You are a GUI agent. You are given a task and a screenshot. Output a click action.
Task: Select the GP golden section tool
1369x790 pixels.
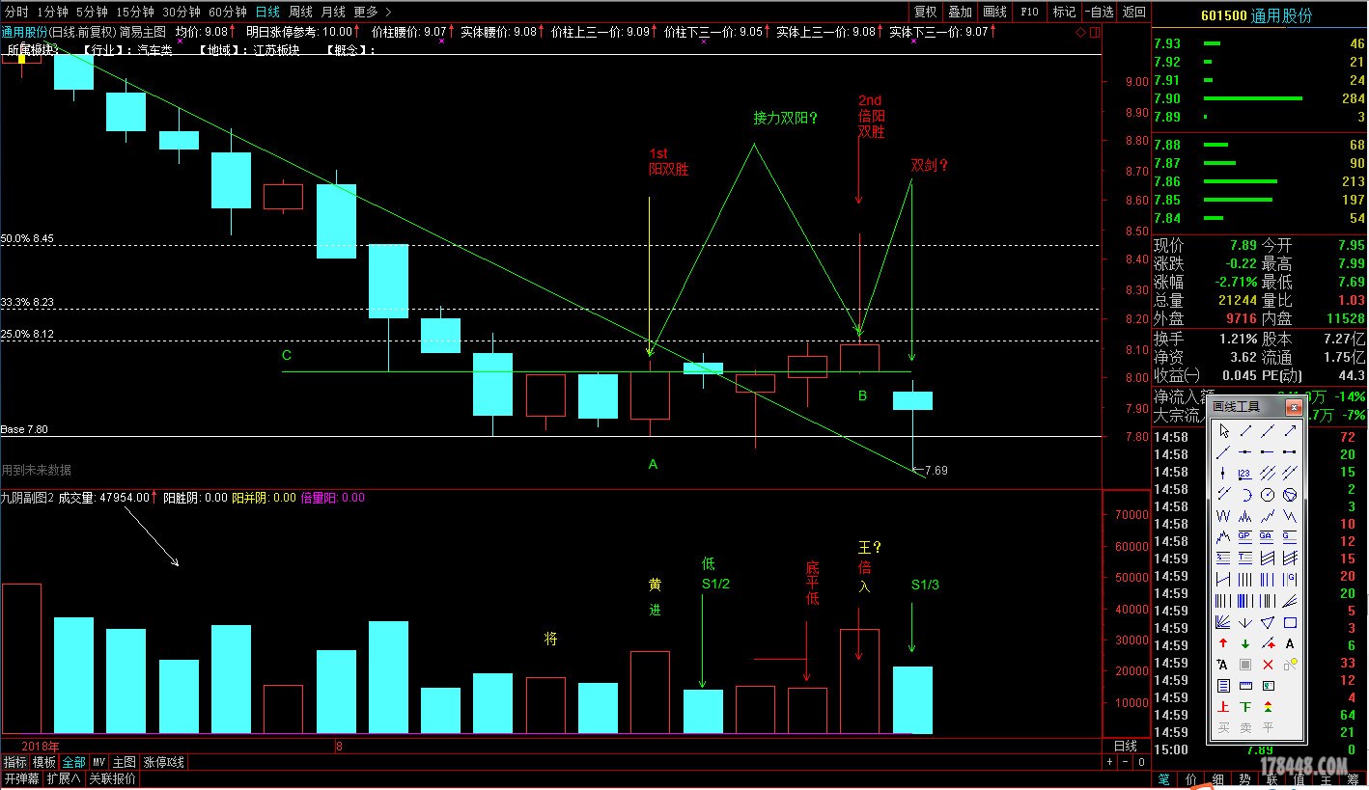pos(1245,535)
